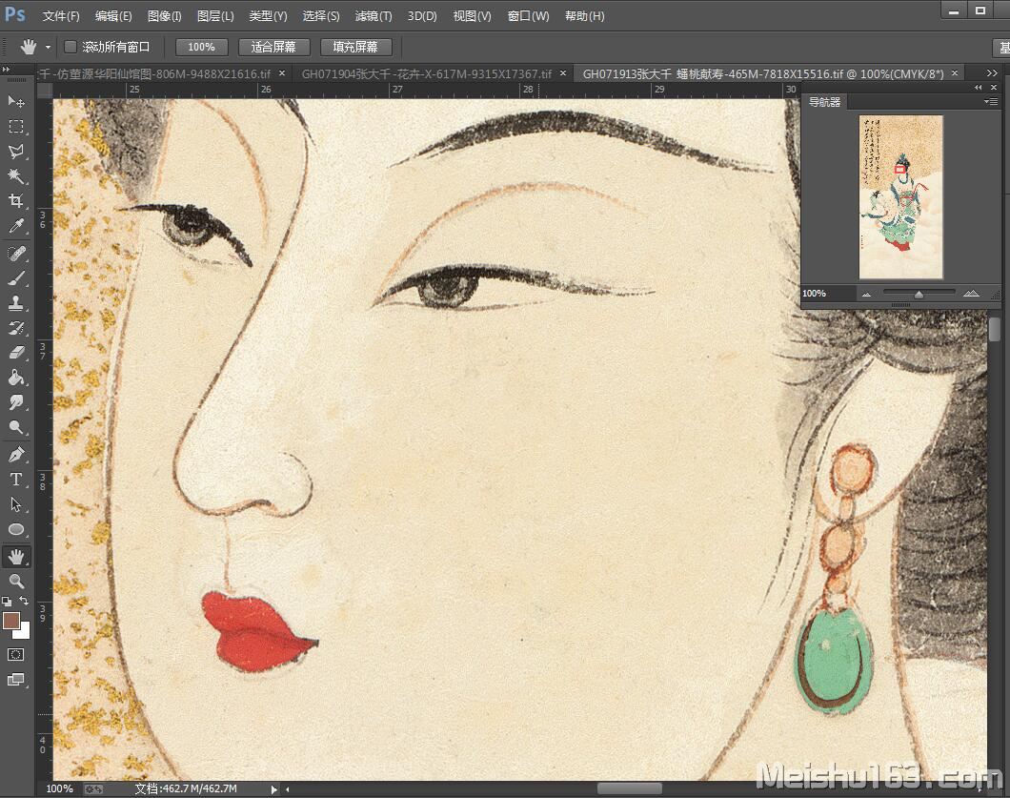
Task: Click Navigator zoom out mountain icon
Action: pyautogui.click(x=866, y=294)
